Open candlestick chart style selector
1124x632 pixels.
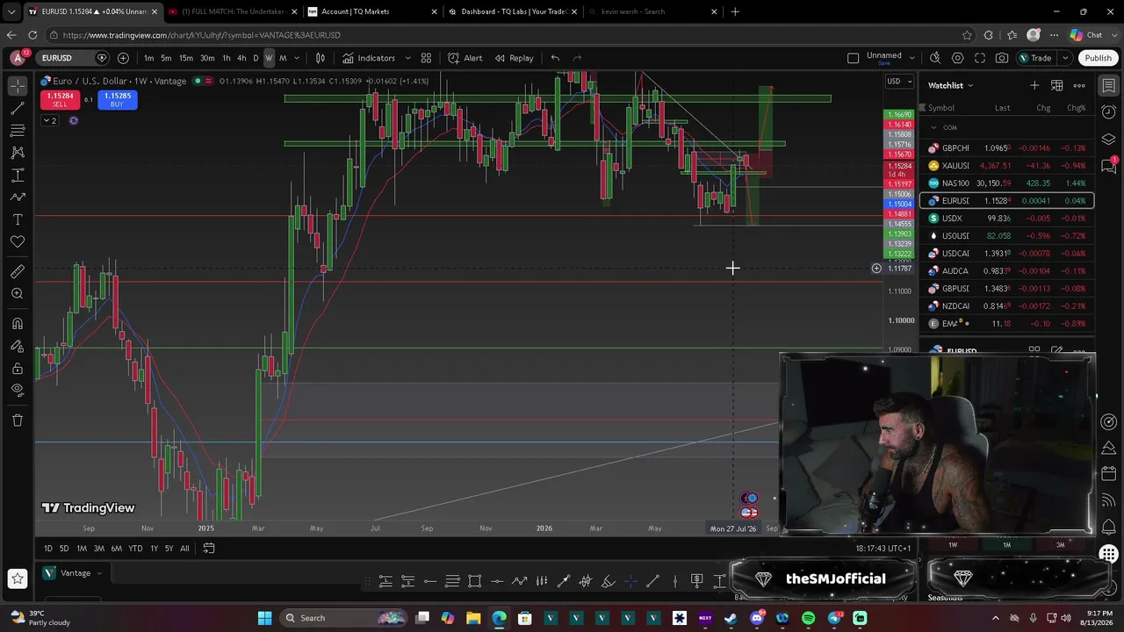coord(321,58)
